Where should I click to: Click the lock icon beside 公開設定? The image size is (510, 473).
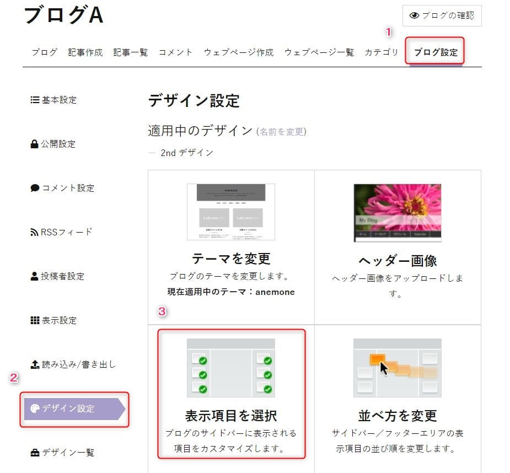[34, 144]
